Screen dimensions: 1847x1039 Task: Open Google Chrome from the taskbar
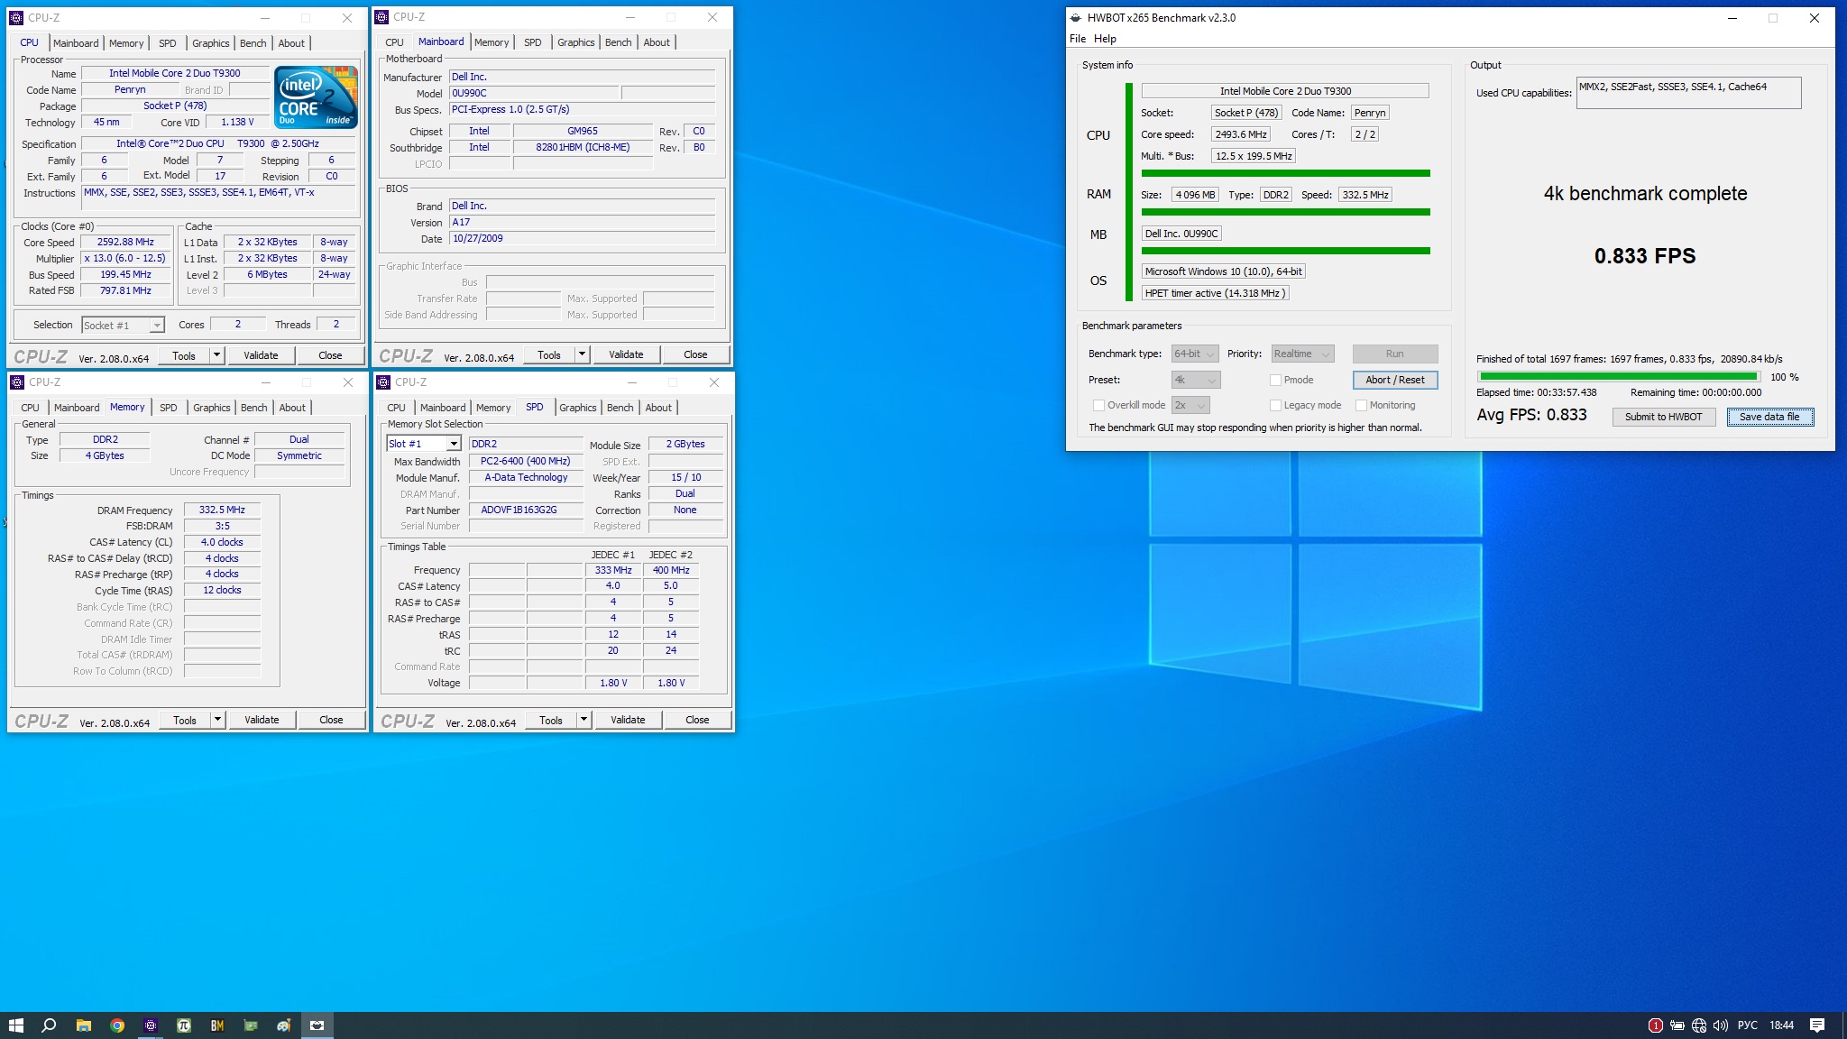(117, 1025)
